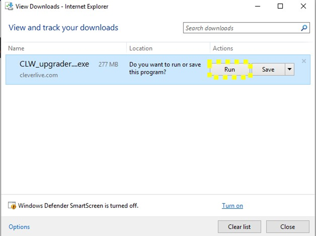The width and height of the screenshot is (316, 236).
Task: Click 'Windows Defender SmartScreen is turned off' text
Action: click(x=78, y=206)
